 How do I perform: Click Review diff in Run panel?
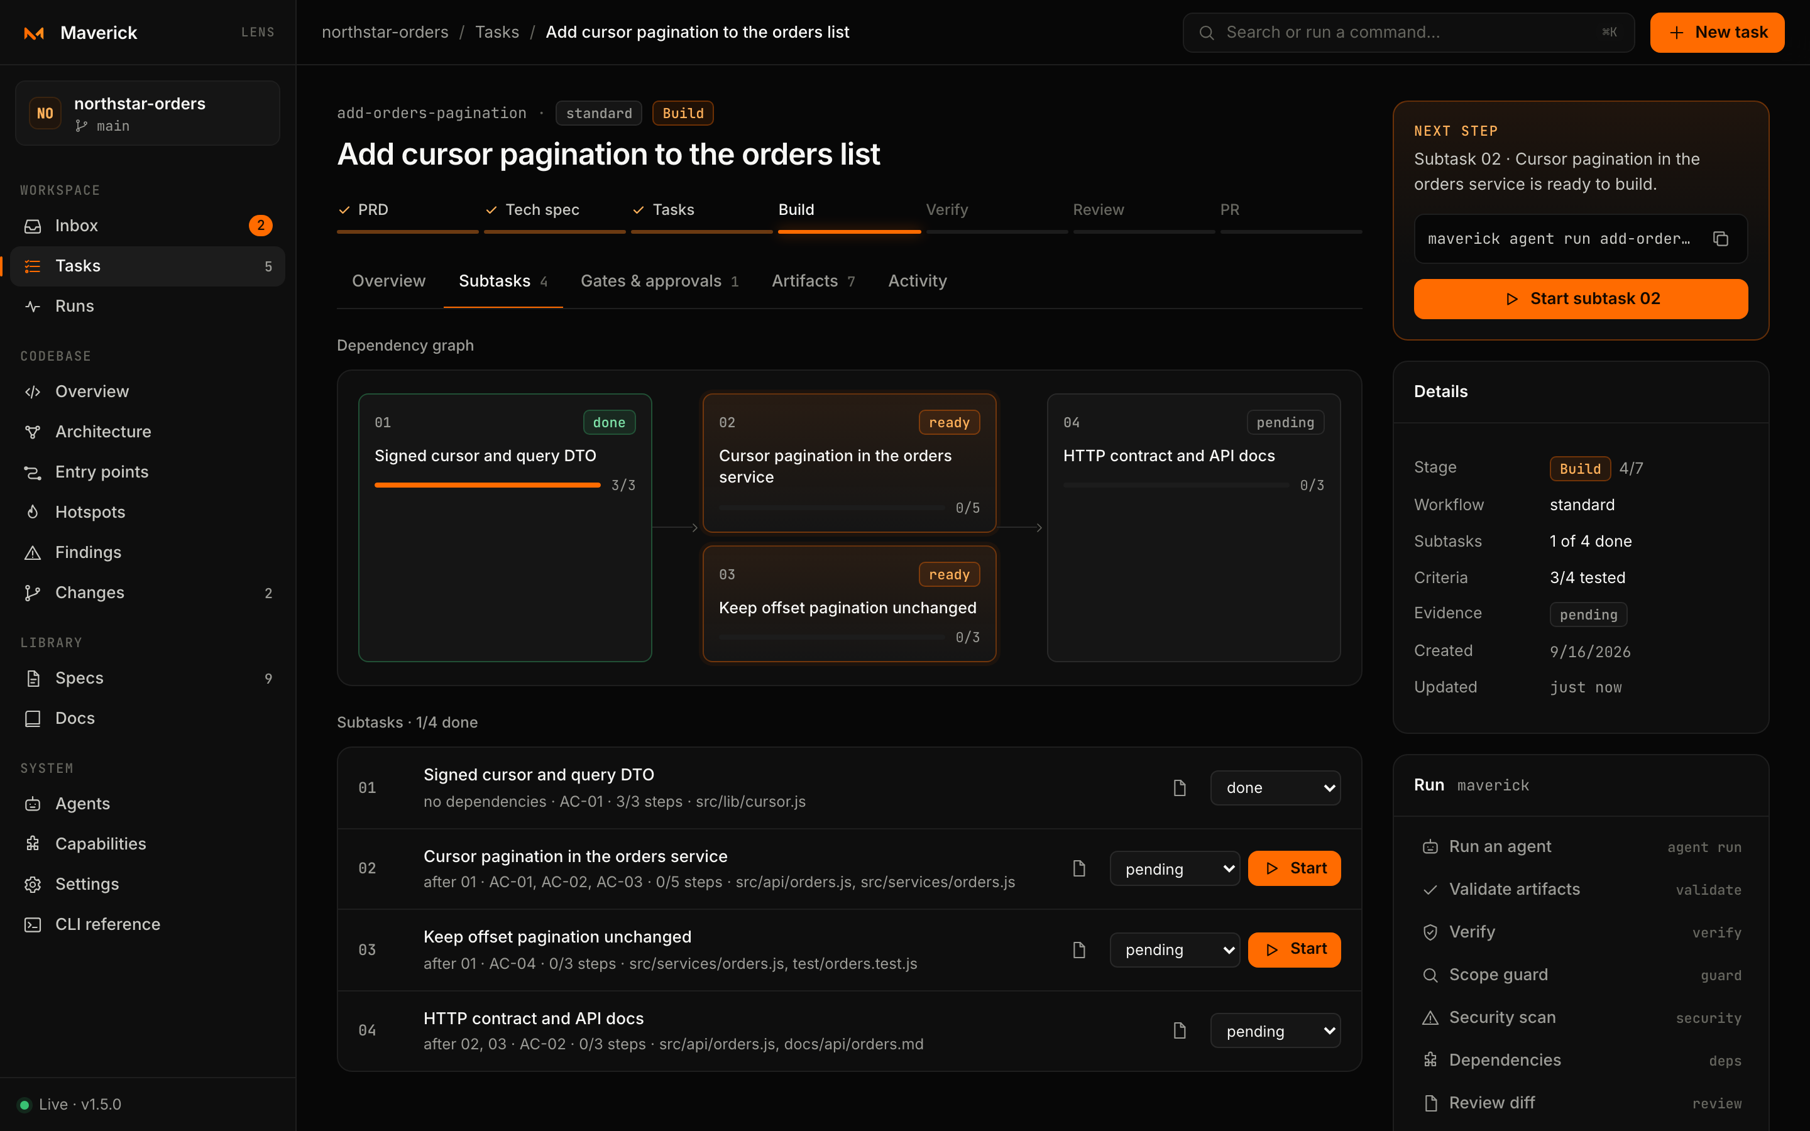click(1581, 1103)
